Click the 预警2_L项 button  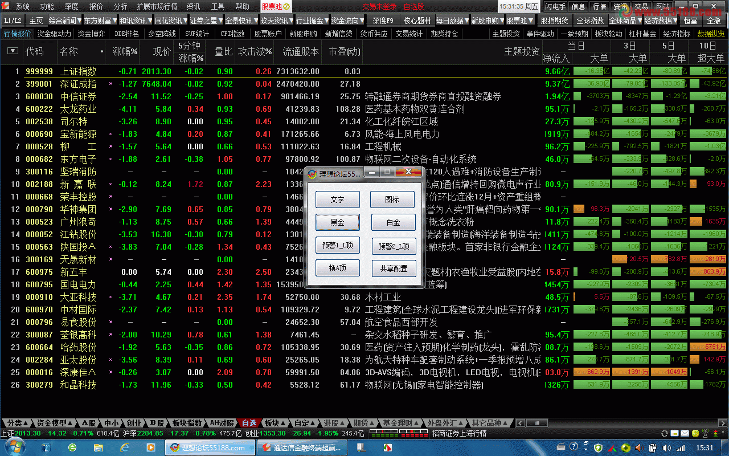coord(394,246)
